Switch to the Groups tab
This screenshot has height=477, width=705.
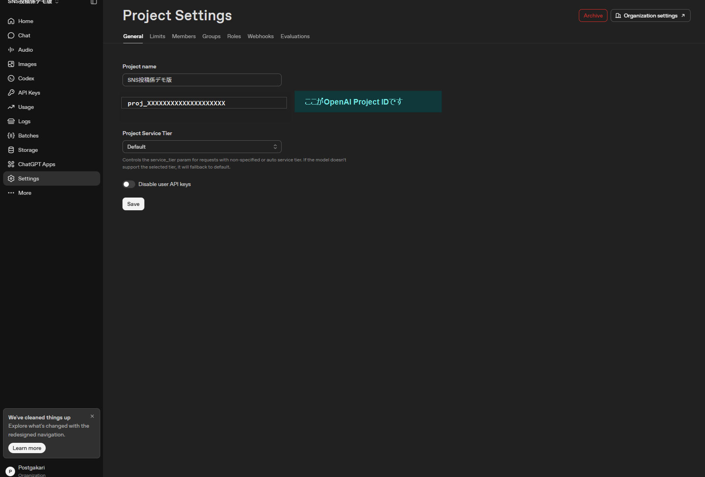click(211, 36)
